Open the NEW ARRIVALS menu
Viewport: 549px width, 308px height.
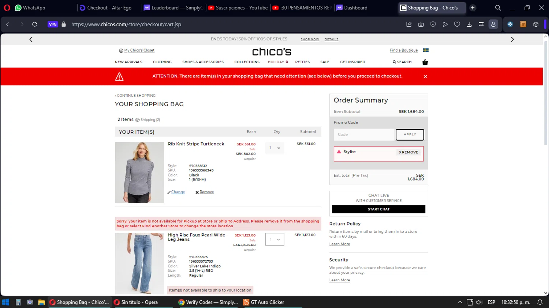pyautogui.click(x=128, y=62)
